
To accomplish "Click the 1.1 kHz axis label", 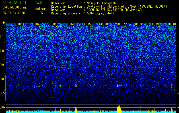I will [x=2, y=37].
